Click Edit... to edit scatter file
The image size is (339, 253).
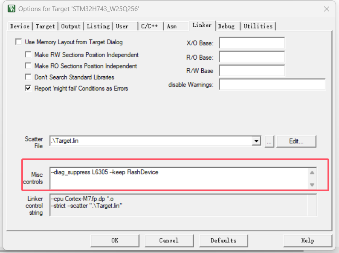[x=296, y=141]
